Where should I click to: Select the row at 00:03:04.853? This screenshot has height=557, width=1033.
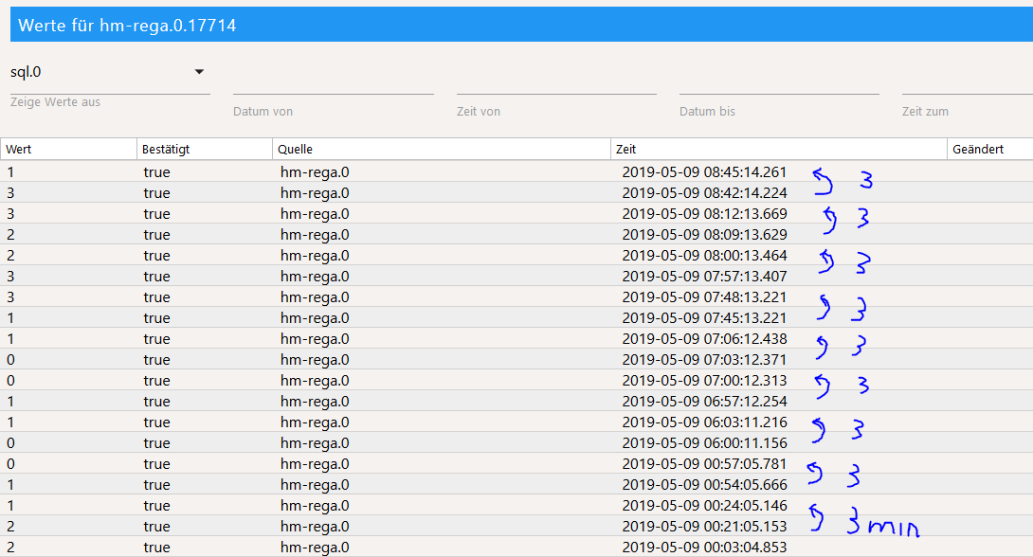coord(704,548)
